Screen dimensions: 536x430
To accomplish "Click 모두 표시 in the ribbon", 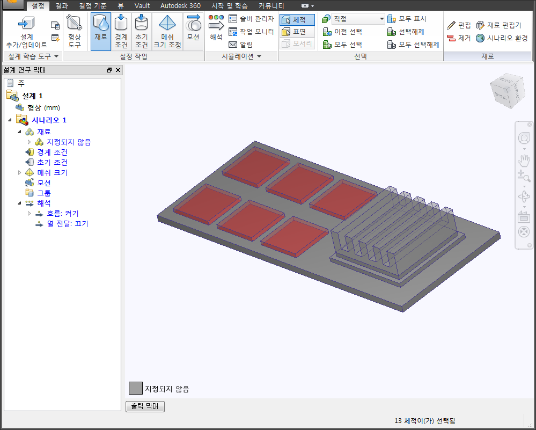I will (x=407, y=19).
